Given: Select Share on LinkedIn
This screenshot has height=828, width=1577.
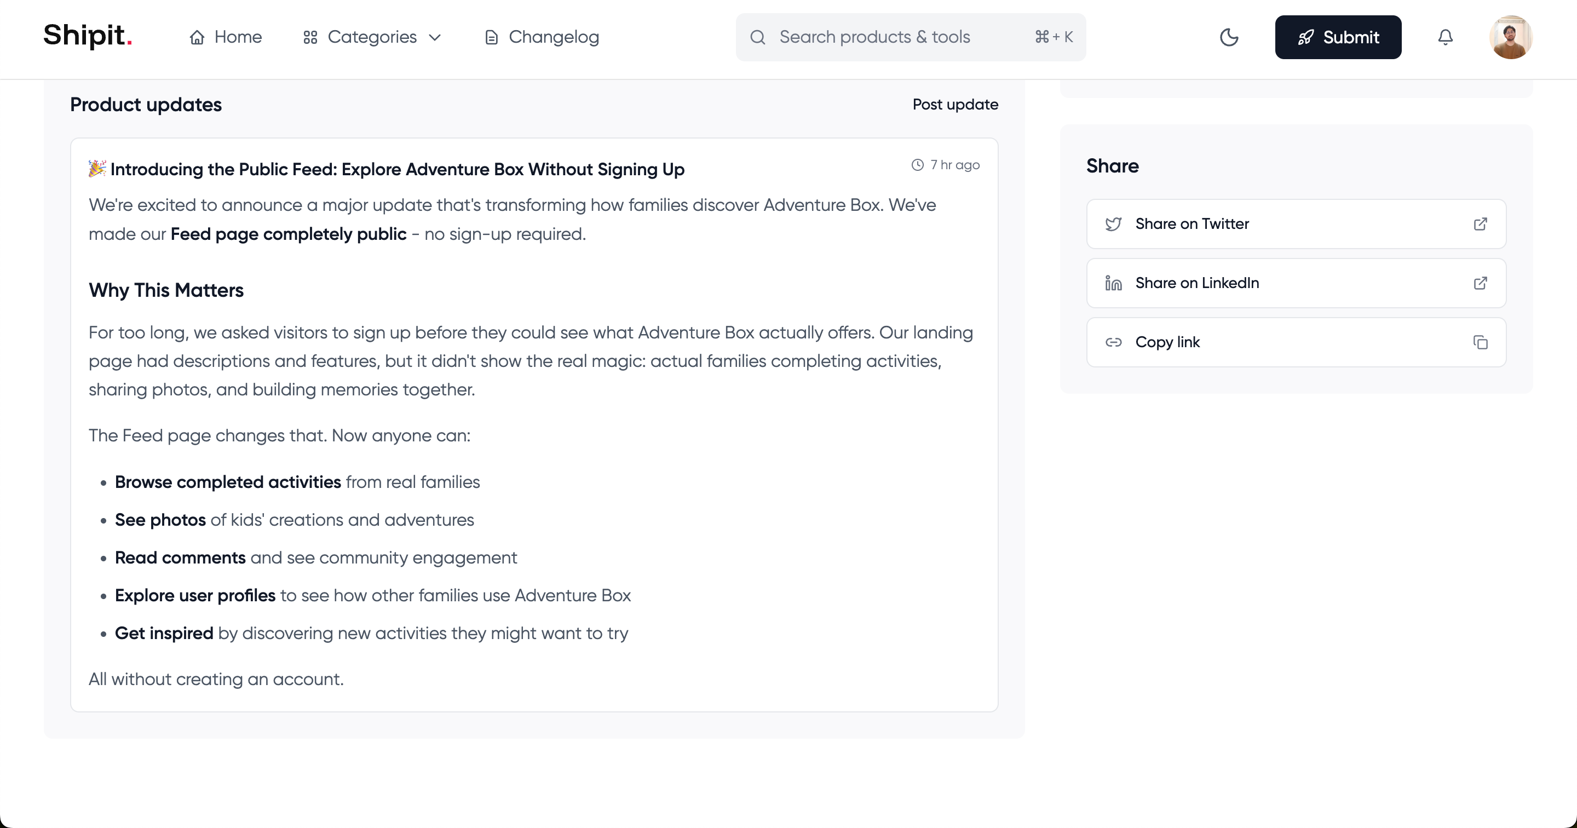Looking at the screenshot, I should [x=1198, y=283].
